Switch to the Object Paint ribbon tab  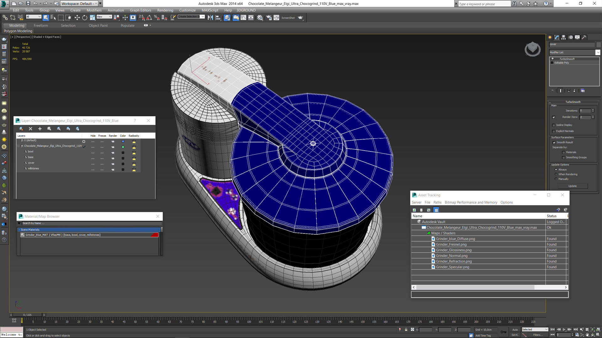click(x=98, y=26)
